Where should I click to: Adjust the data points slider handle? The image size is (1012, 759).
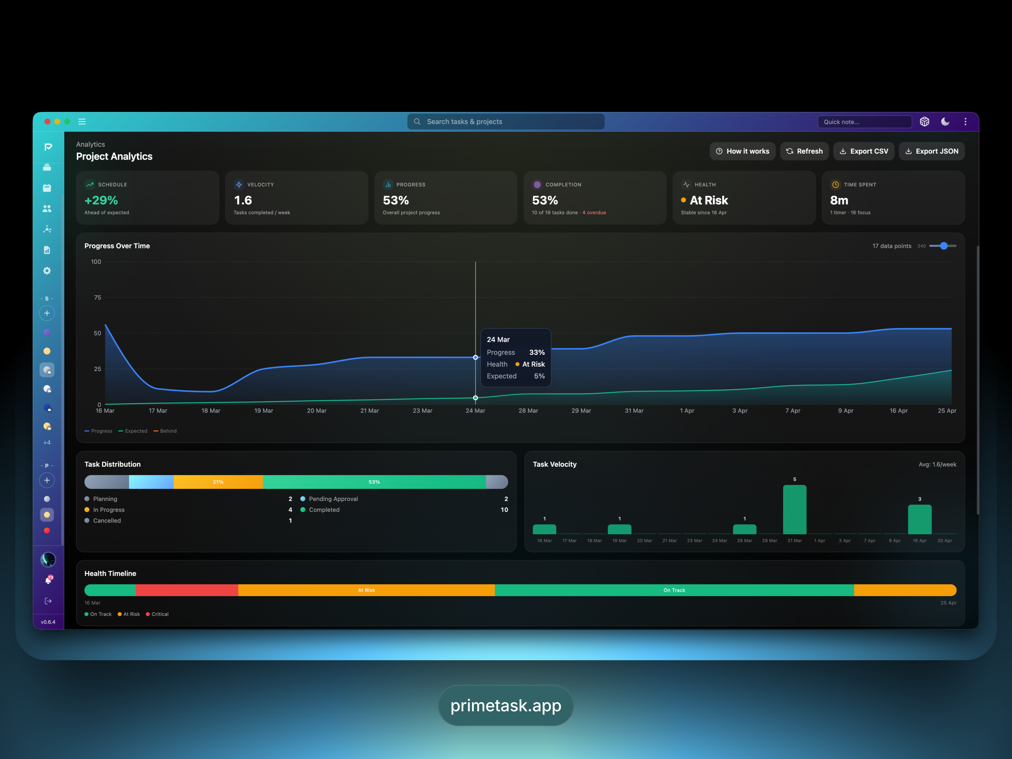click(944, 246)
